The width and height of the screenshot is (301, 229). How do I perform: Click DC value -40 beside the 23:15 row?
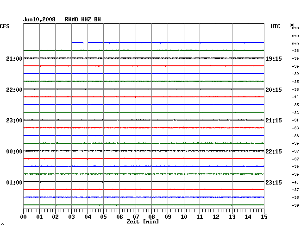tap(295, 182)
